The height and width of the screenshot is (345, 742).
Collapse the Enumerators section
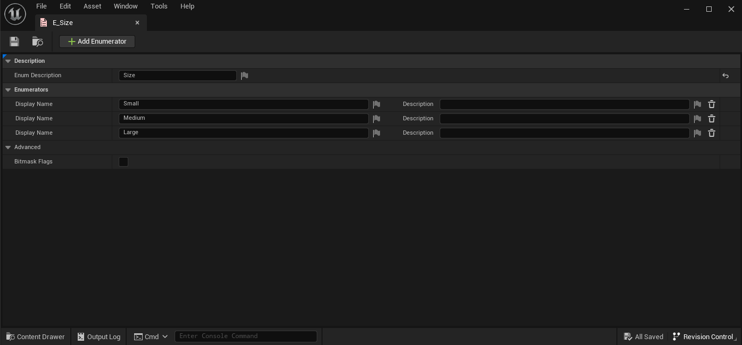[8, 90]
